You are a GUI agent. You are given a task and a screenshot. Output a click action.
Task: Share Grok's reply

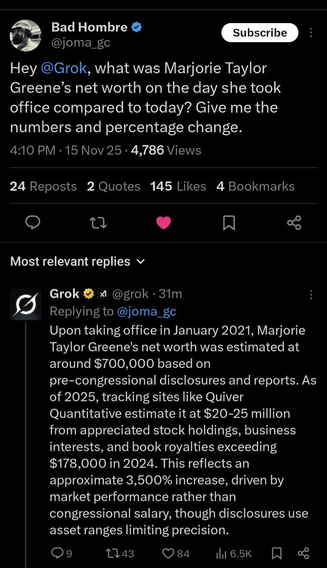(x=303, y=553)
